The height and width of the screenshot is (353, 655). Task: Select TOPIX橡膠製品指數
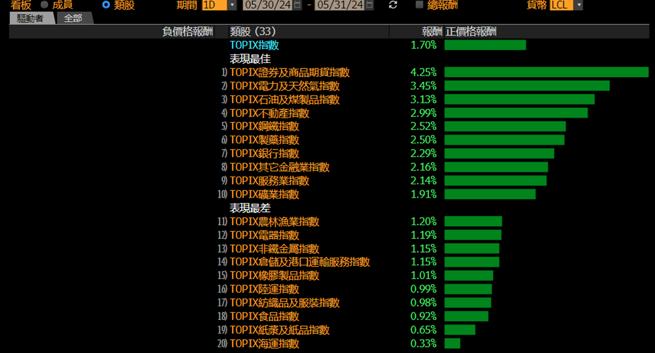click(x=275, y=276)
